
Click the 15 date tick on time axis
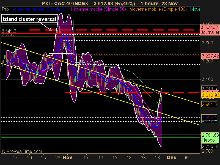(115, 158)
